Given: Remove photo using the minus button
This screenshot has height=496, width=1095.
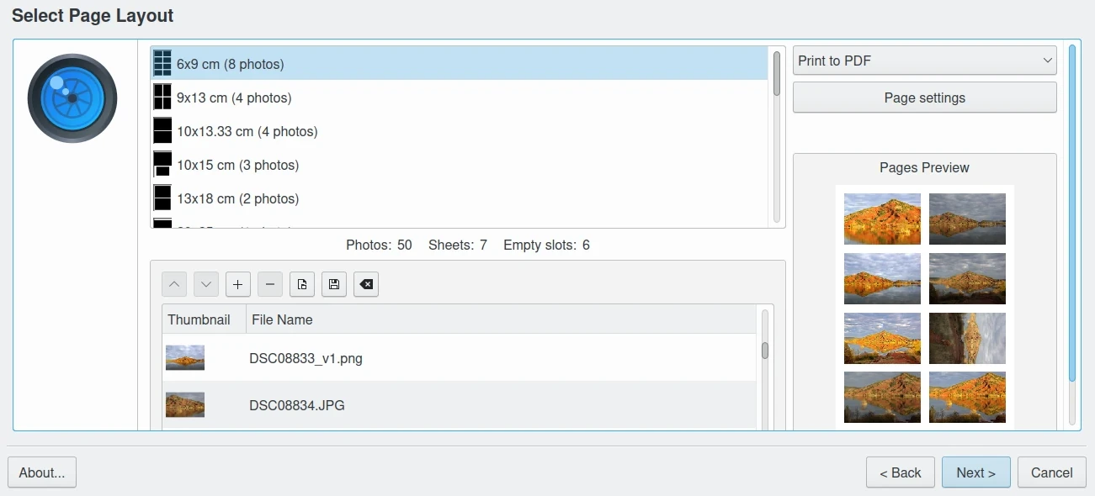Looking at the screenshot, I should (270, 285).
